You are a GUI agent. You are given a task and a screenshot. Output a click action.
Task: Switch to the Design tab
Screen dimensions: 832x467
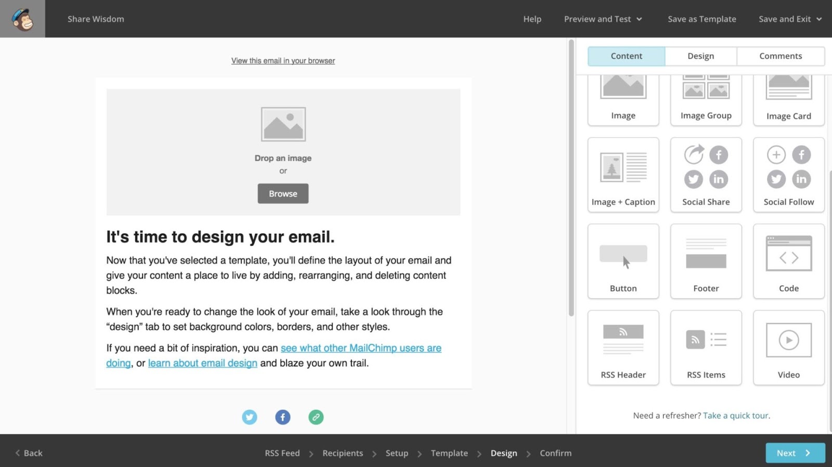click(x=700, y=56)
